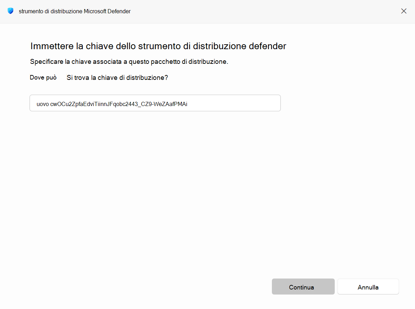Click the 'Specificare la chiave associata' text
The height and width of the screenshot is (309, 415).
(x=129, y=62)
